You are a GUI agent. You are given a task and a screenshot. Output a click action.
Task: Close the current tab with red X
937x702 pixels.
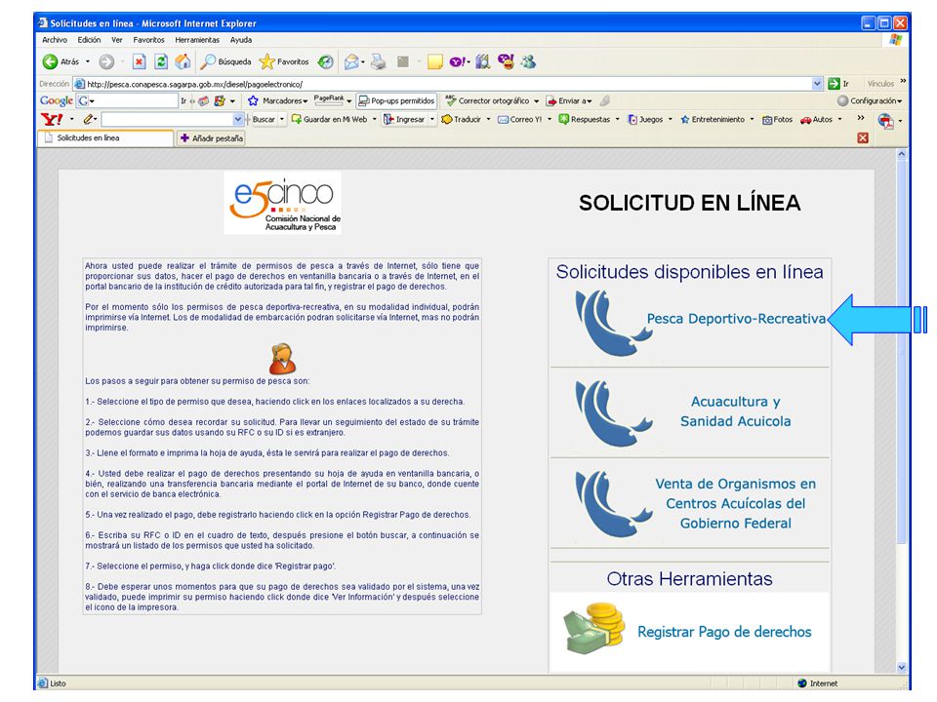[x=863, y=137]
